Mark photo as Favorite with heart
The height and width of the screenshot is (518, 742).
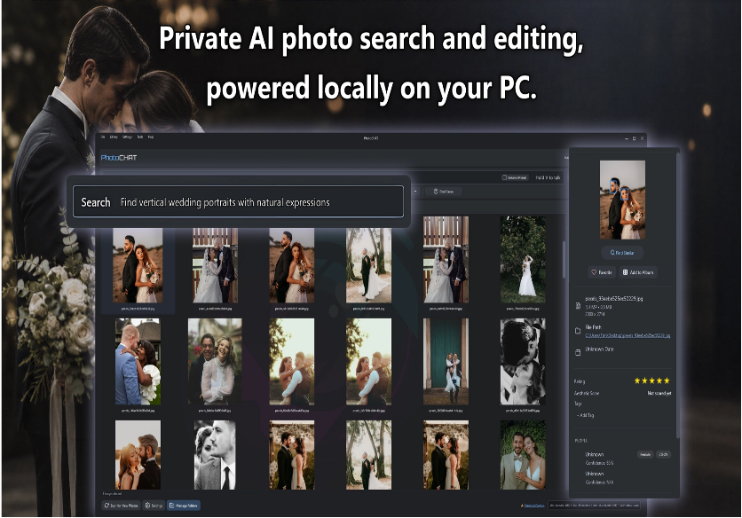pos(602,272)
